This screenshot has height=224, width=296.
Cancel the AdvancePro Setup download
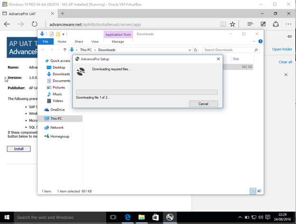tap(203, 104)
